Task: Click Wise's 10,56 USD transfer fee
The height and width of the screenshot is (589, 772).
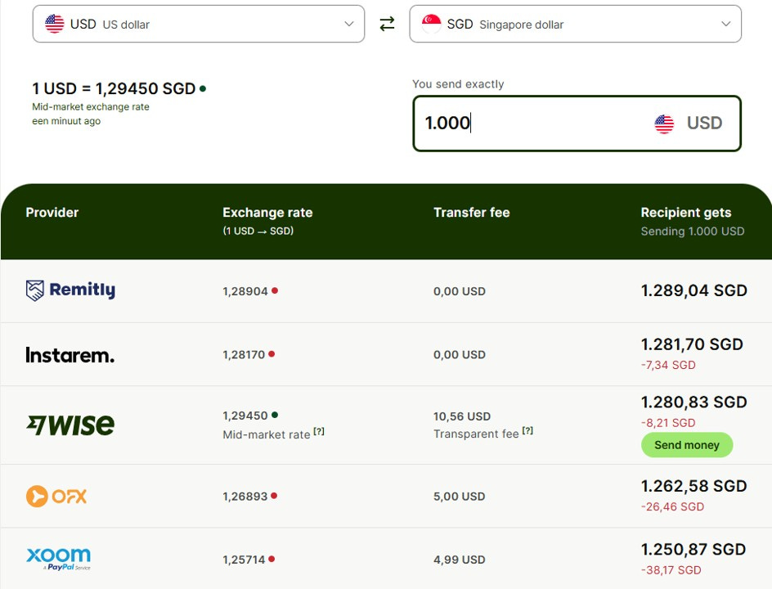Action: pyautogui.click(x=462, y=416)
